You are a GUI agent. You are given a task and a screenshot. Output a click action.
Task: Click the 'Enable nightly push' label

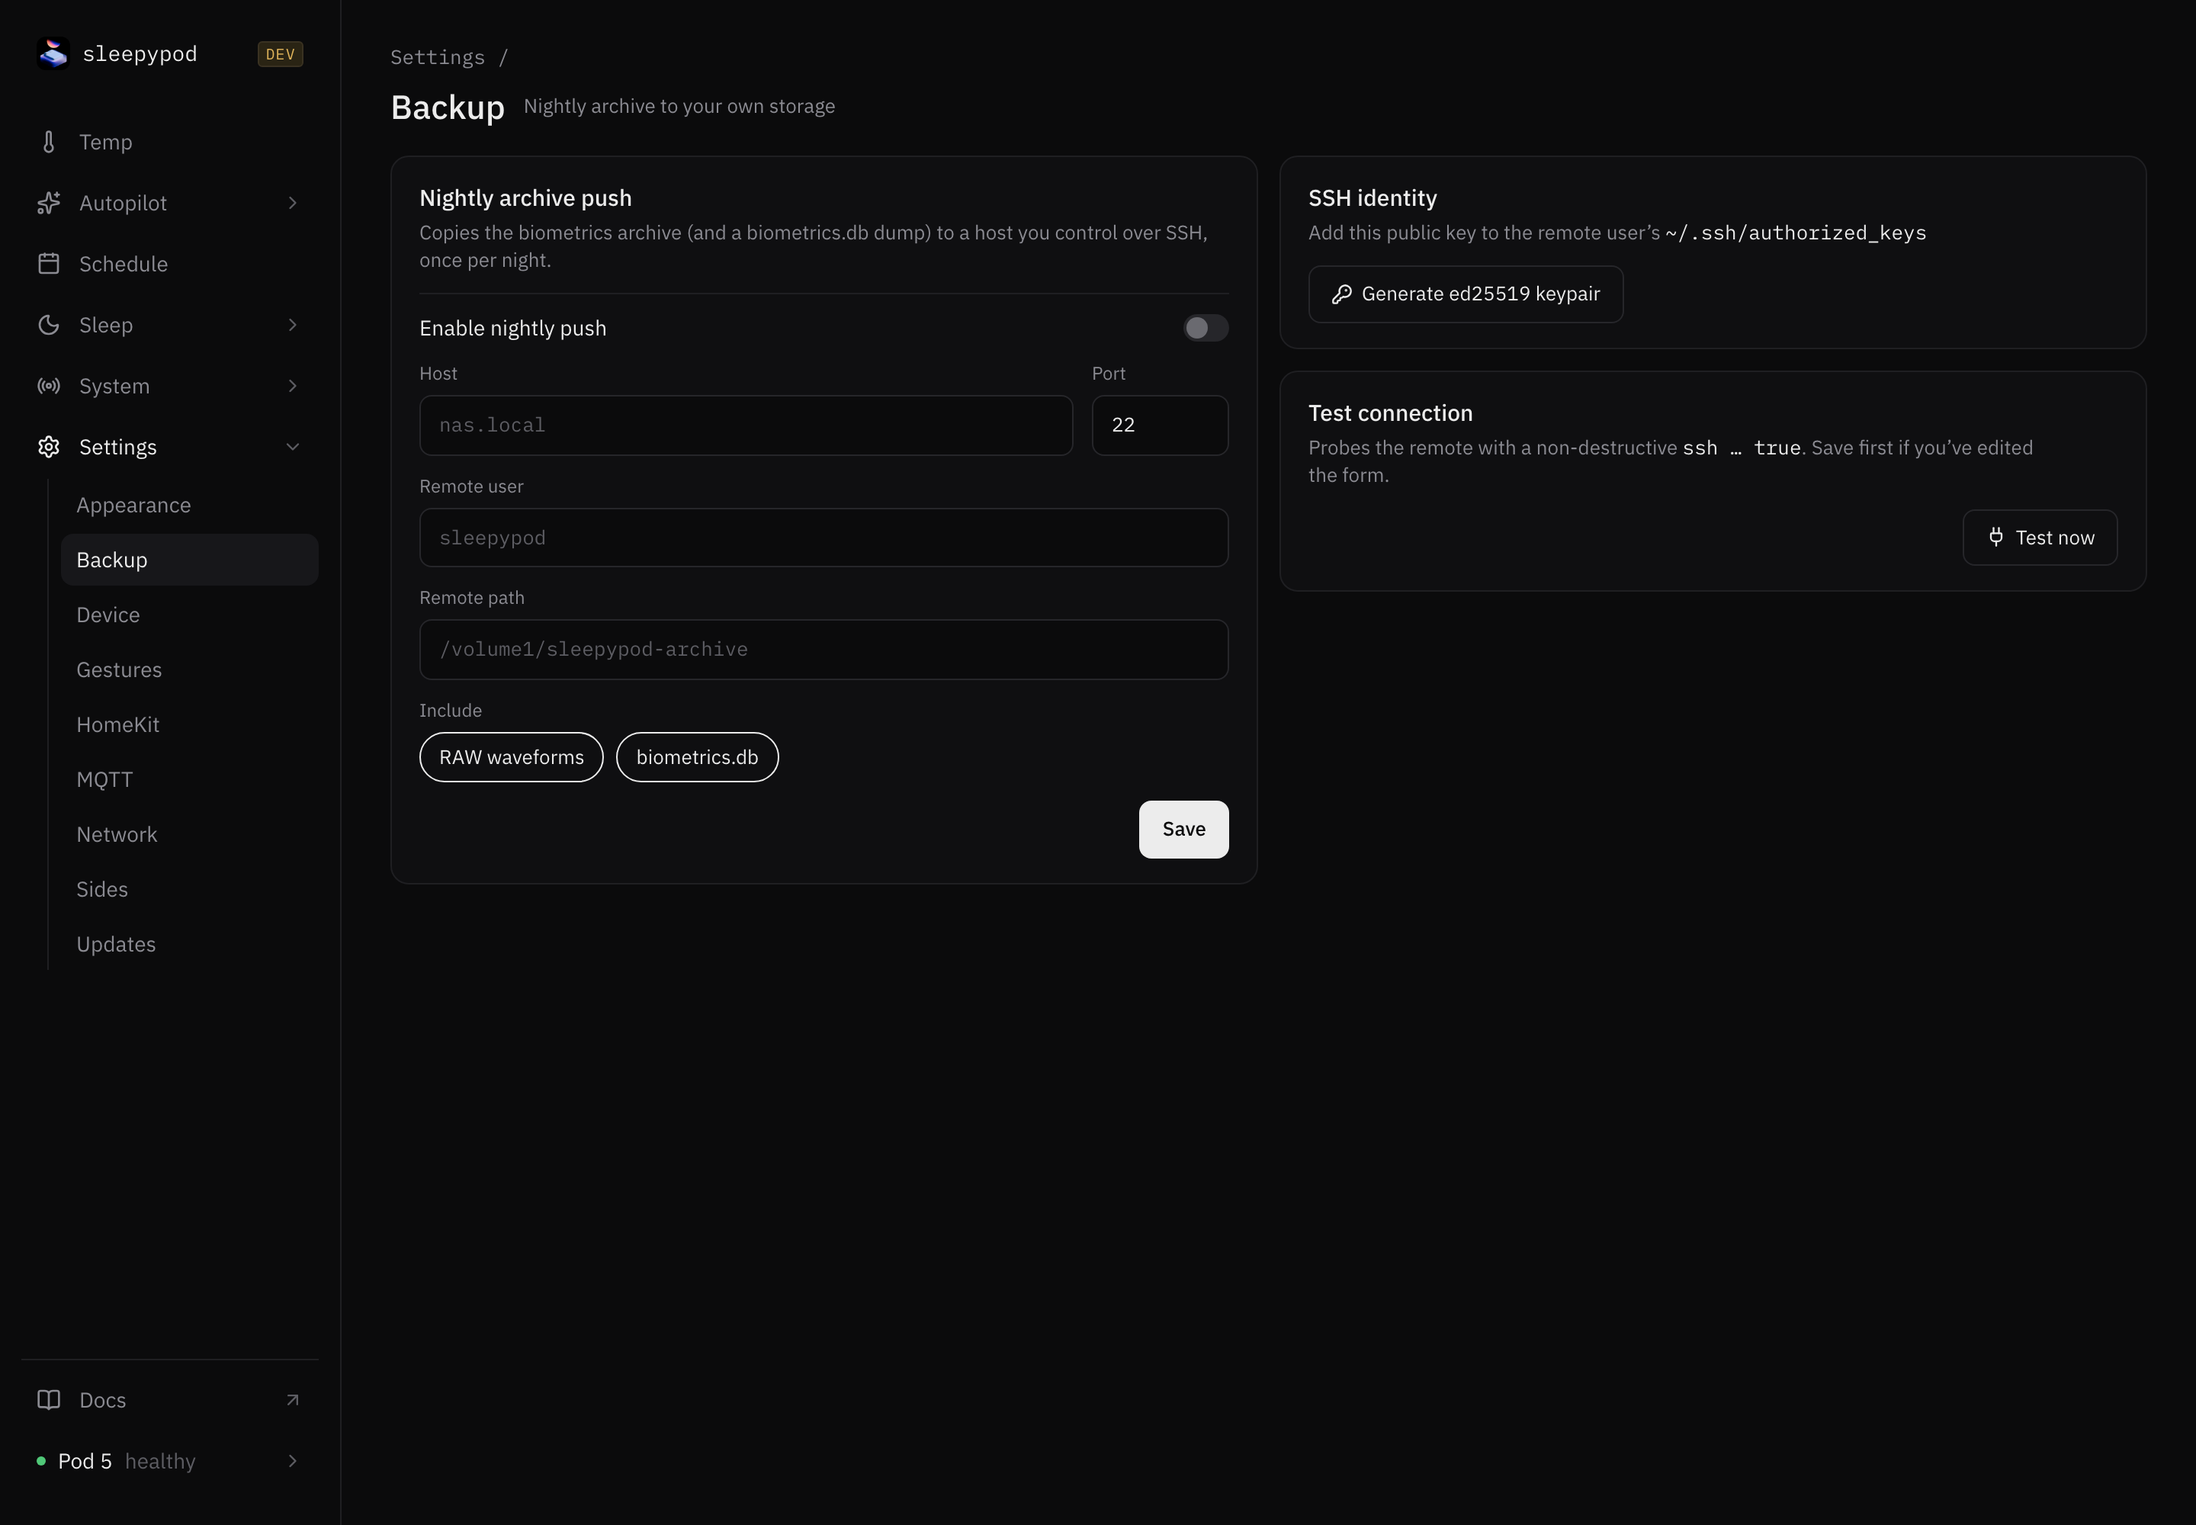coord(513,328)
